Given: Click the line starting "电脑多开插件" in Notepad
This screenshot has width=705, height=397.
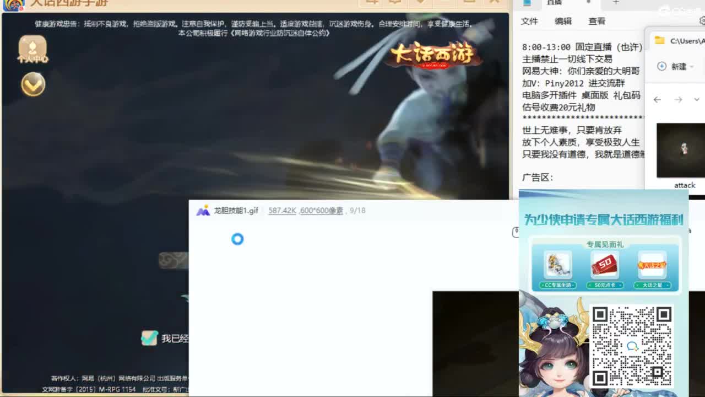Looking at the screenshot, I should tap(581, 95).
